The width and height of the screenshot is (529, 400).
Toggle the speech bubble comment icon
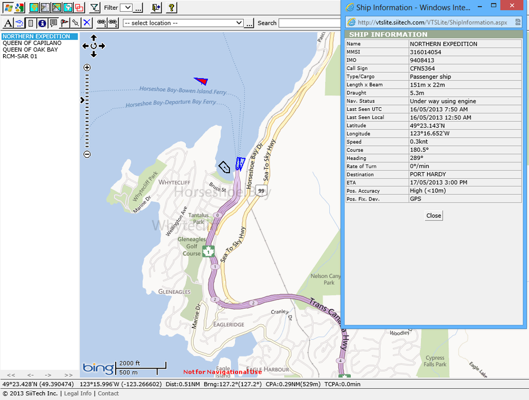coord(53,23)
